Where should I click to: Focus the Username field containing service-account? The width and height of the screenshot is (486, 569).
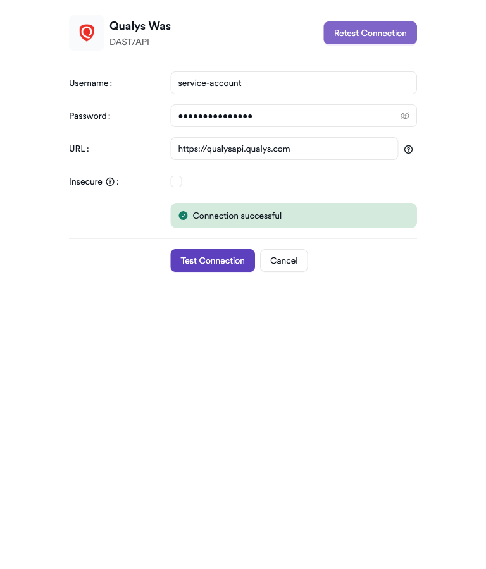click(294, 83)
